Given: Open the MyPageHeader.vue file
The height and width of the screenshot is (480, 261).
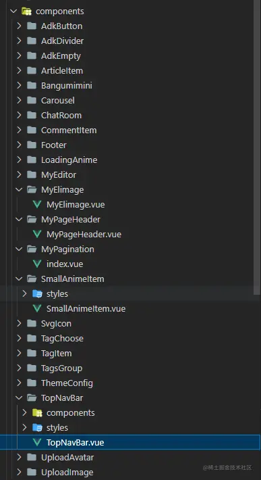Looking at the screenshot, I should [84, 235].
